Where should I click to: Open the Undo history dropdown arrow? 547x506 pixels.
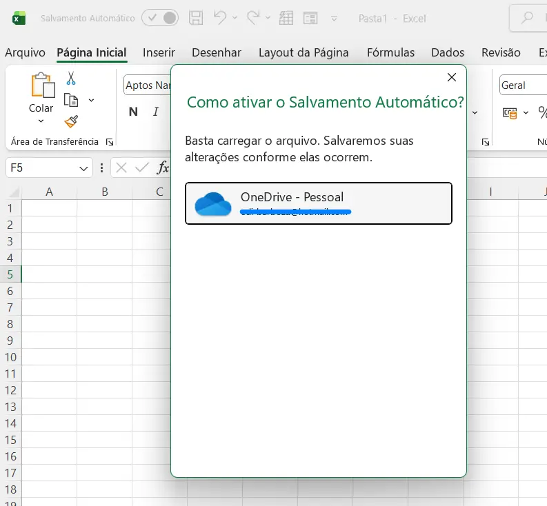(x=235, y=17)
